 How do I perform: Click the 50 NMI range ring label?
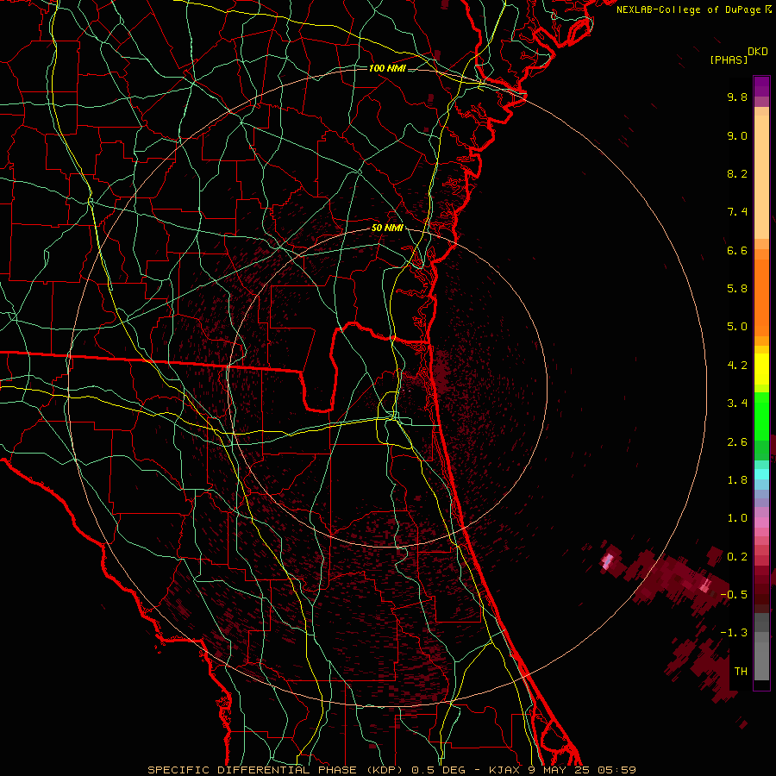tap(387, 228)
